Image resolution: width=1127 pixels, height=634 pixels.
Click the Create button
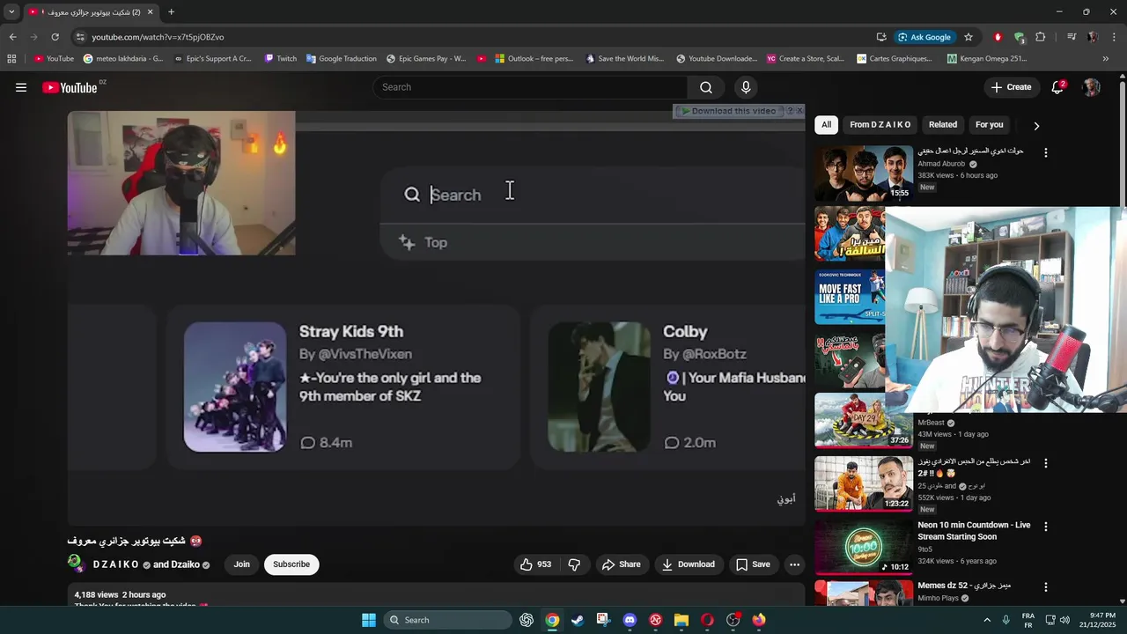tap(1011, 87)
